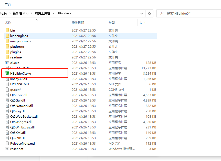This screenshot has height=161, width=221.
Task: Click the 3,234 KB size value
Action: click(150, 73)
